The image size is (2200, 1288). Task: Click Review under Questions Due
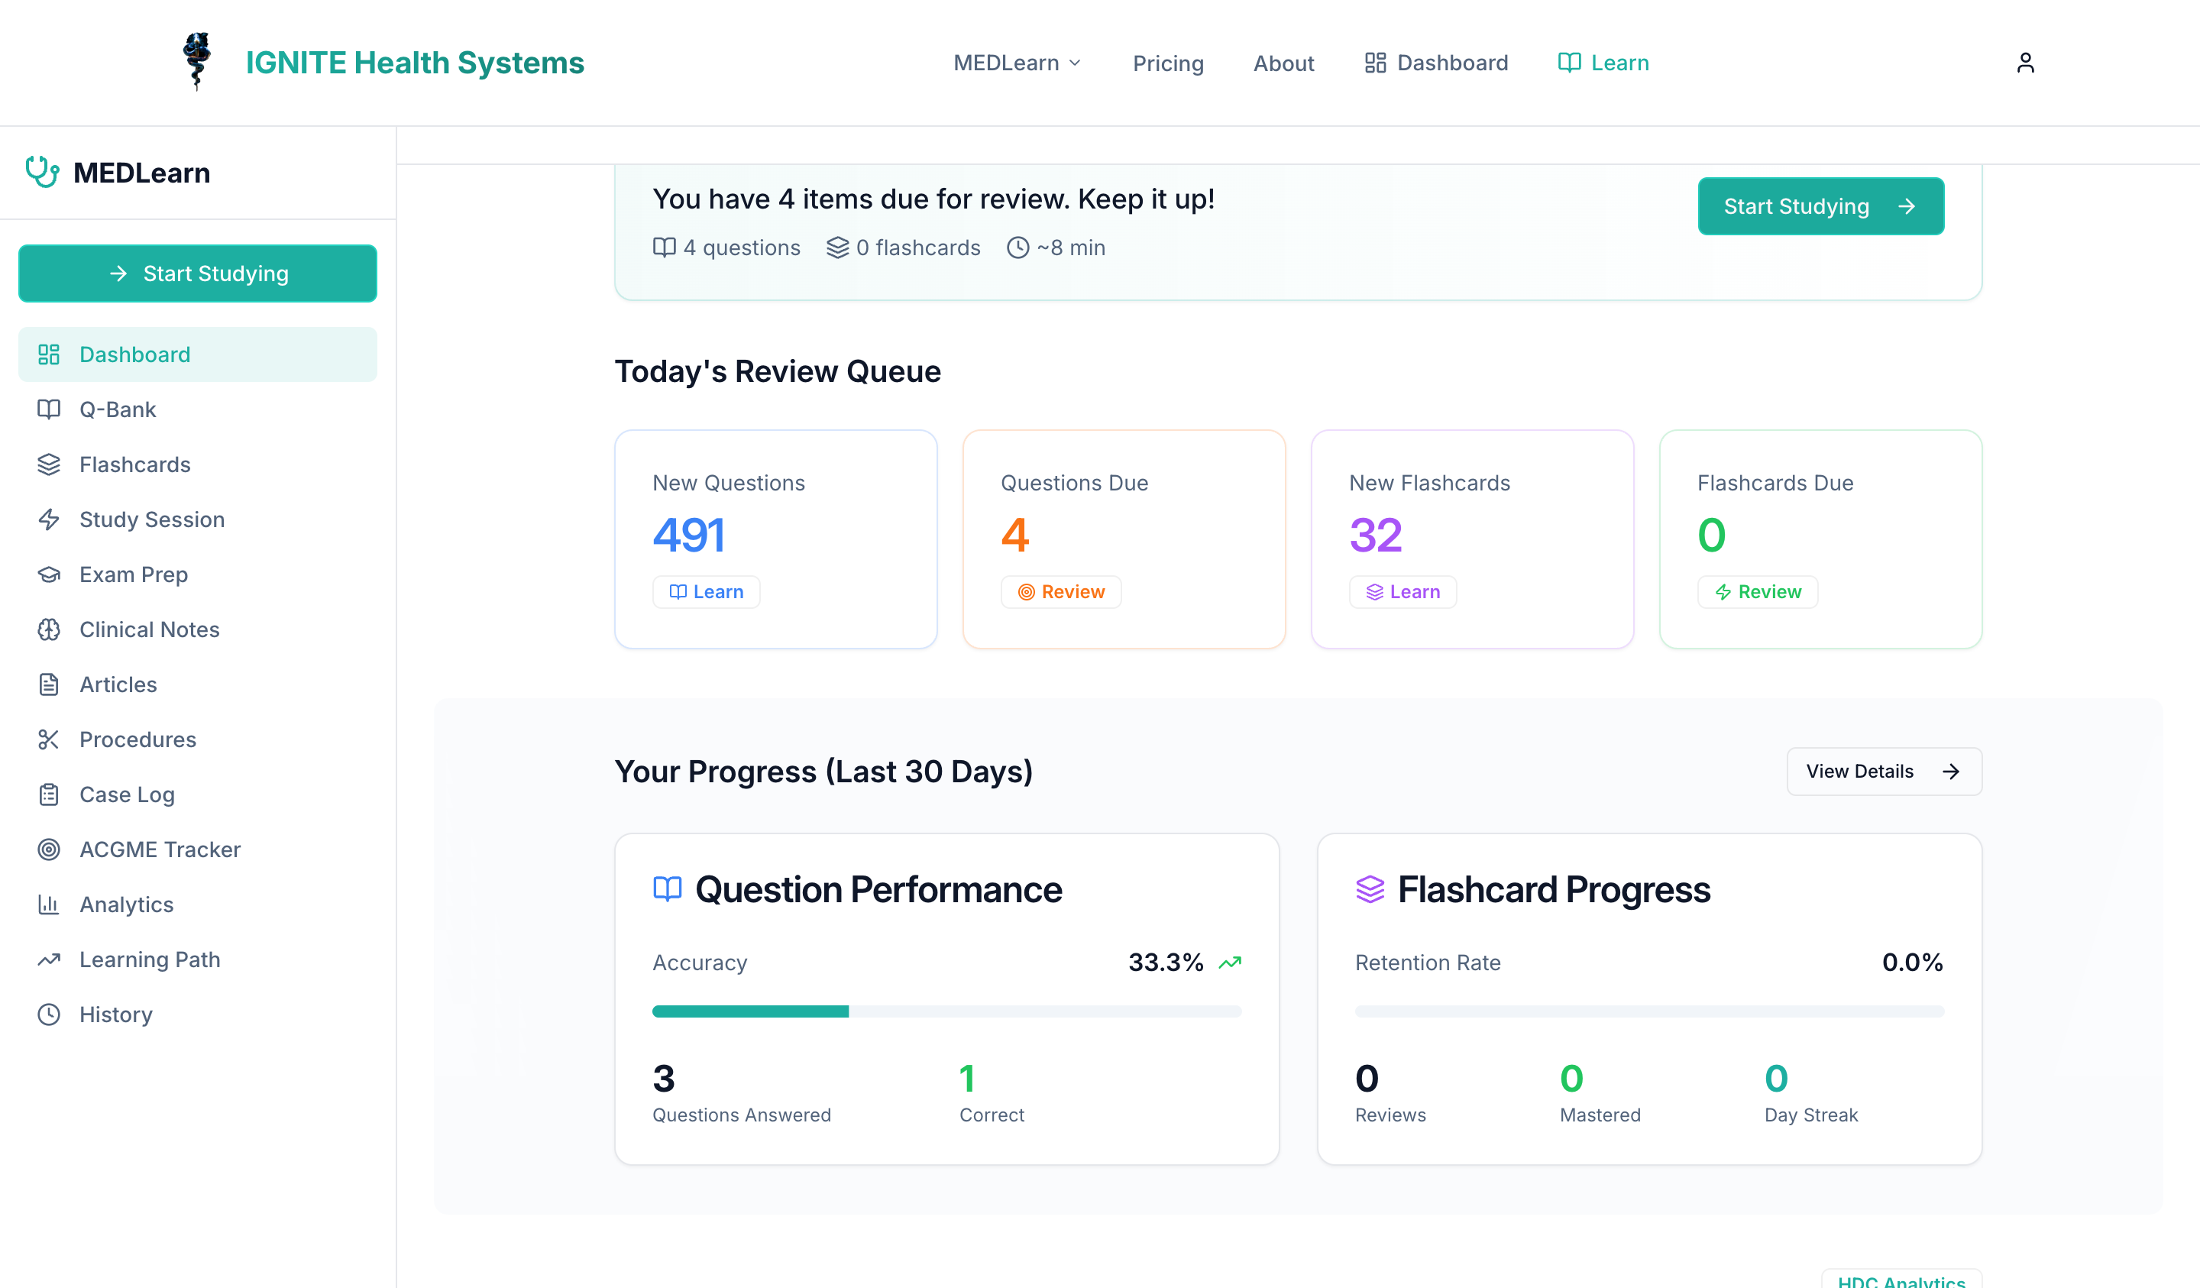pos(1061,592)
